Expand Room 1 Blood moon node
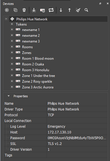Viewport: 110px width, 161px height. coord(12,58)
